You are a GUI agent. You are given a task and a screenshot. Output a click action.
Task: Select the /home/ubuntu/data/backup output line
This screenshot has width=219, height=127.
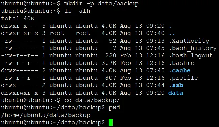pyautogui.click(x=46, y=115)
